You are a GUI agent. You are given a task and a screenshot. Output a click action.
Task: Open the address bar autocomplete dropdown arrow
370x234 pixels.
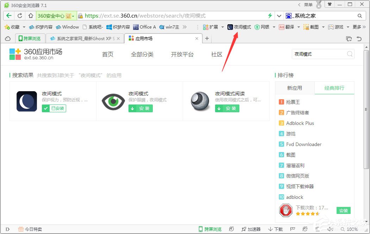(x=279, y=15)
